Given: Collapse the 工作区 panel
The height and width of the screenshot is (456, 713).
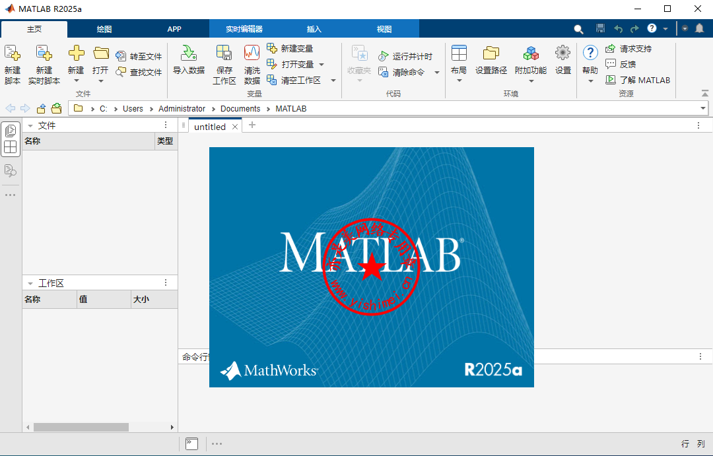Looking at the screenshot, I should [x=30, y=283].
